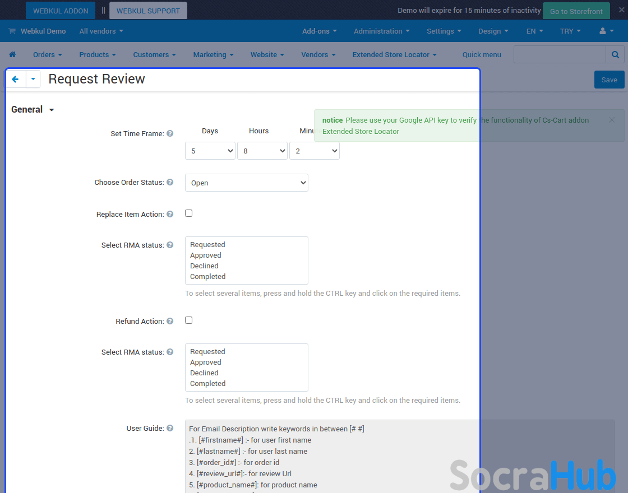Dismiss the Google API key notice

(612, 120)
